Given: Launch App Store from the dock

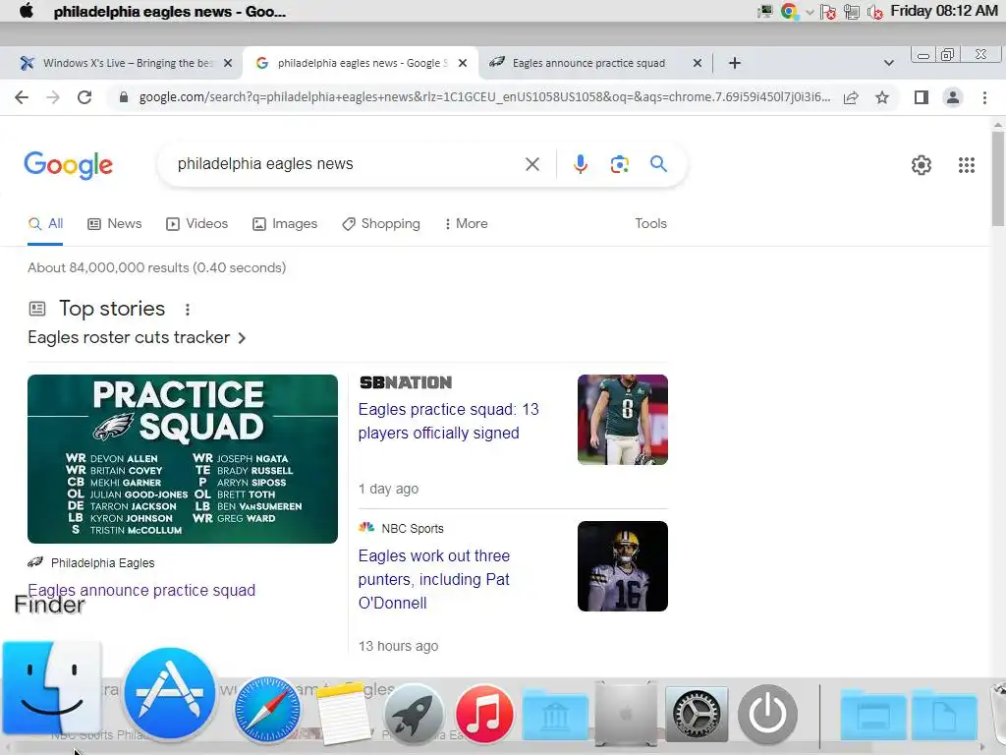Looking at the screenshot, I should click(169, 693).
